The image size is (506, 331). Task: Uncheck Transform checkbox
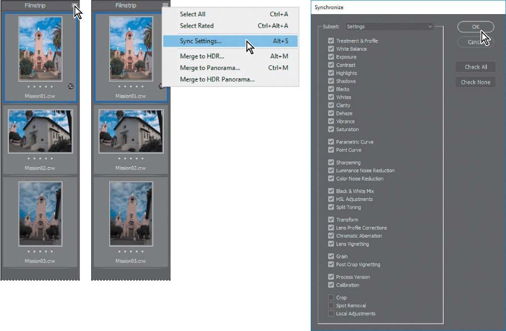331,220
